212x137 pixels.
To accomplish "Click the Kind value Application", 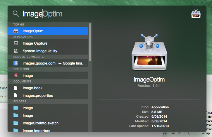I will [160, 107].
